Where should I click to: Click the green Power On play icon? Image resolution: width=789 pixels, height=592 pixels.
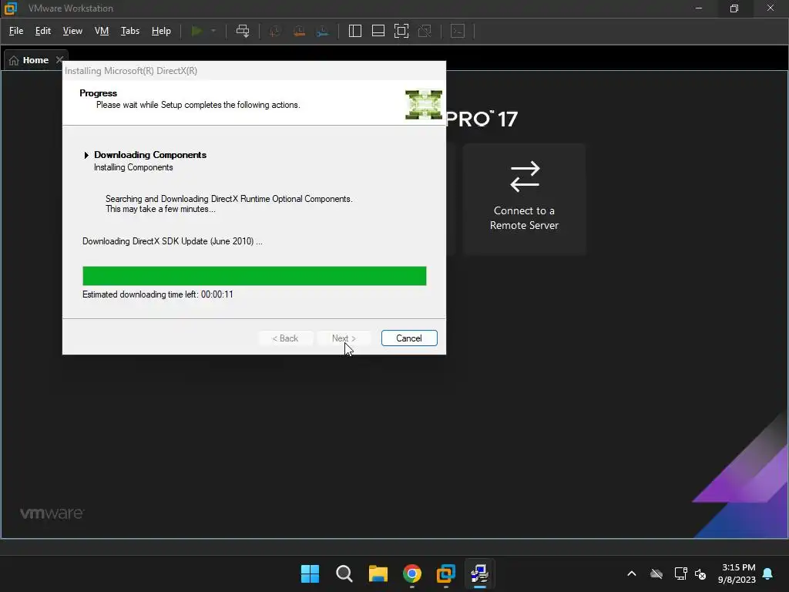click(196, 31)
